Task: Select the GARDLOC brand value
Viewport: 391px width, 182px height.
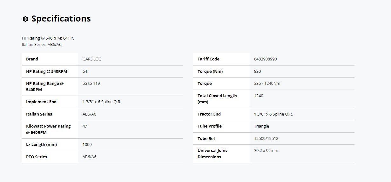Action: click(92, 59)
